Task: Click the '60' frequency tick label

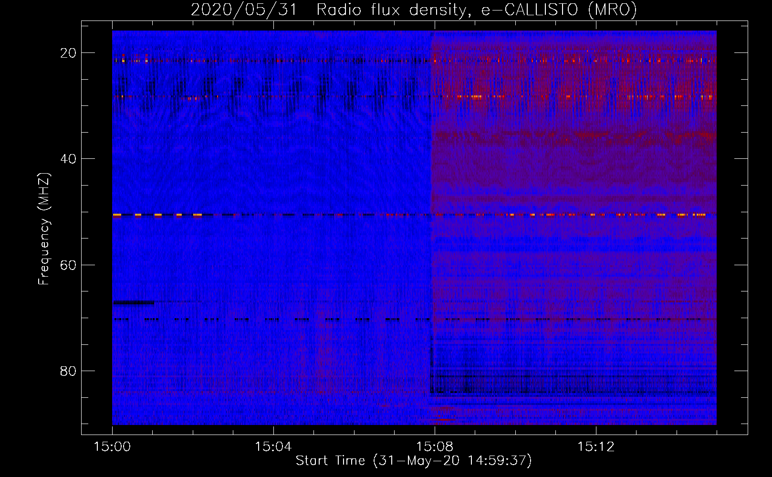Action: (x=68, y=265)
